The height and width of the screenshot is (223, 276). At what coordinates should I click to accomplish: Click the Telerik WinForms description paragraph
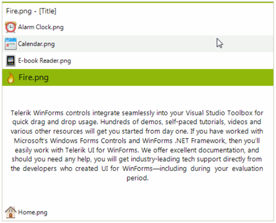(x=137, y=145)
